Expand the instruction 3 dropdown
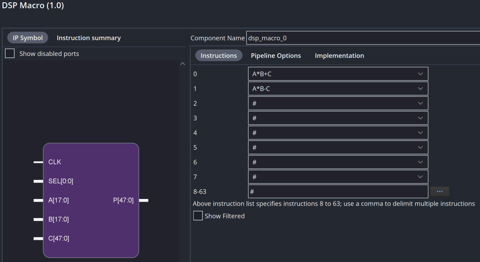 click(338, 118)
